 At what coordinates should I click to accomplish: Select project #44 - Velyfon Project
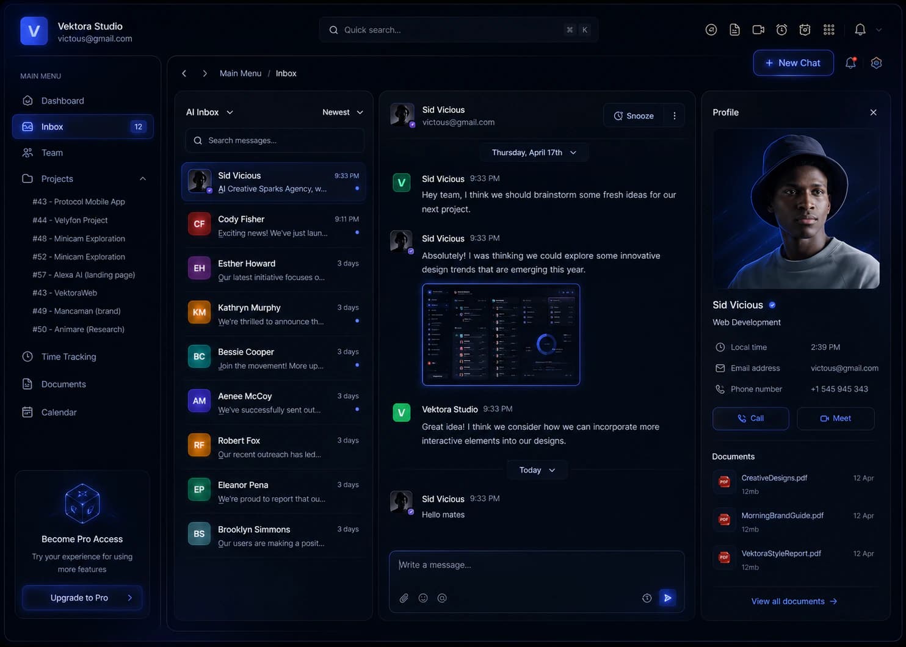(x=70, y=220)
